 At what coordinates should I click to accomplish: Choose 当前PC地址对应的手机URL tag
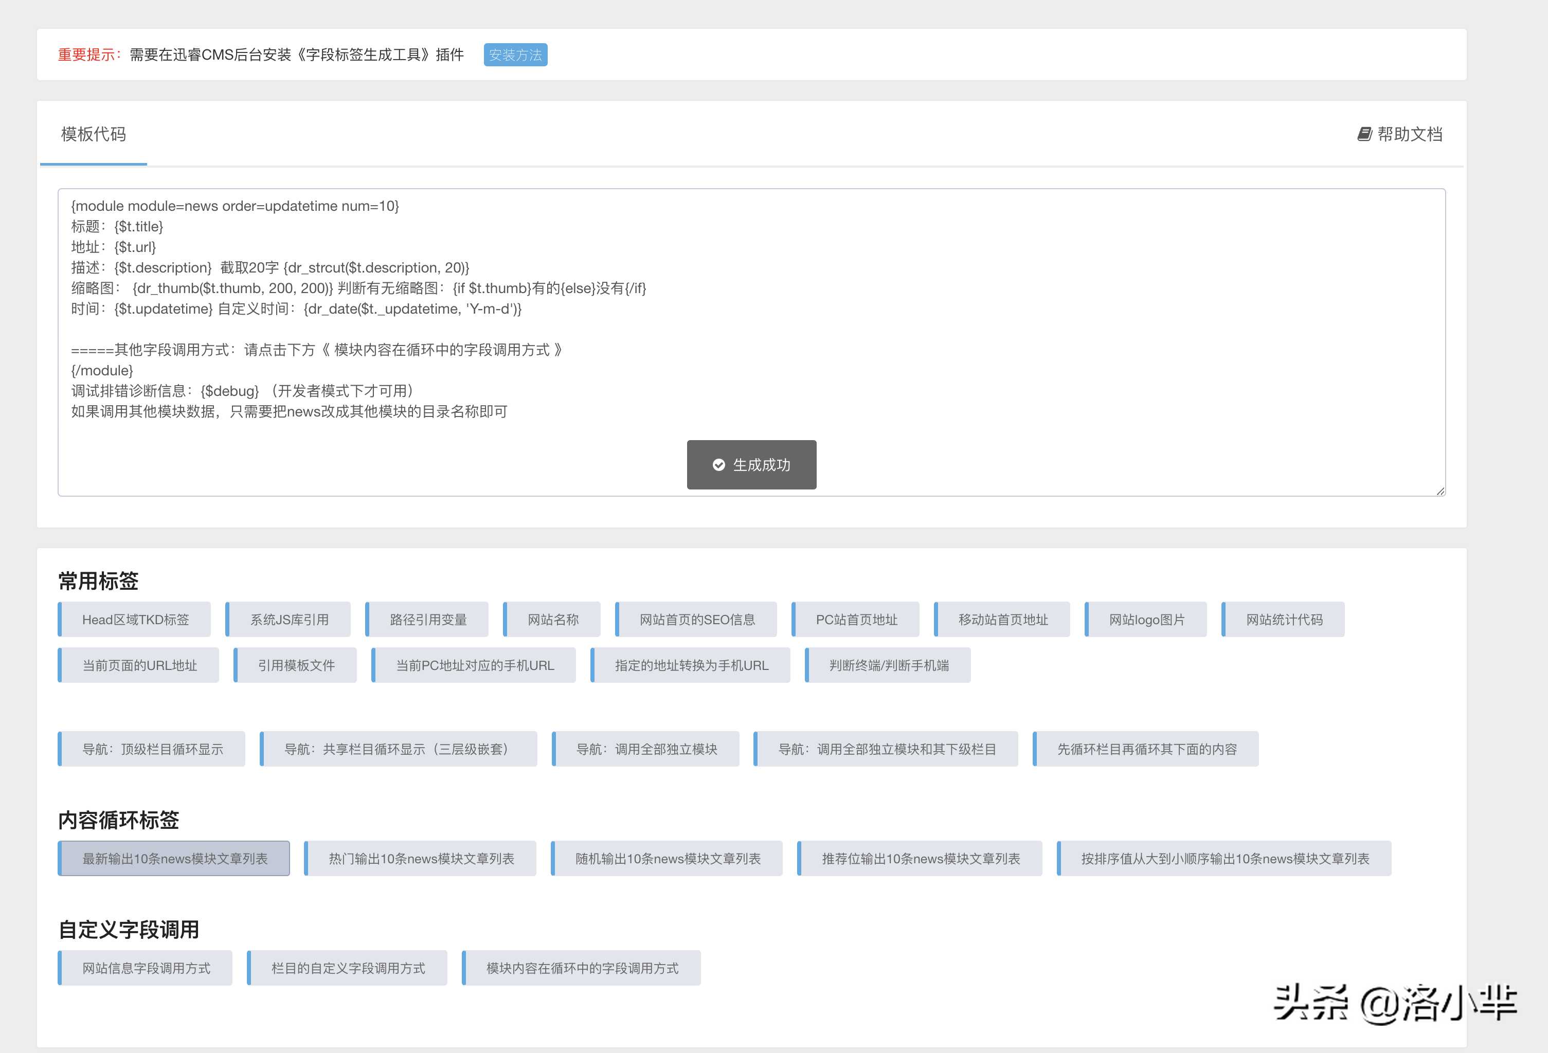click(x=474, y=665)
